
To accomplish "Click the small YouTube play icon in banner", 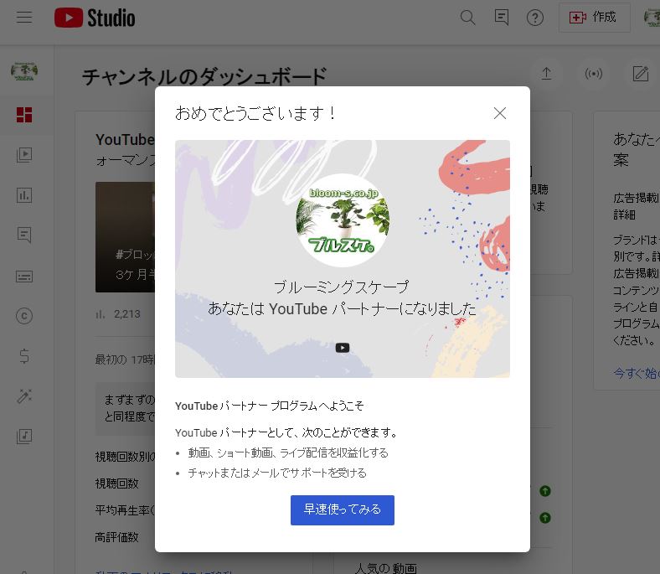I will (343, 348).
